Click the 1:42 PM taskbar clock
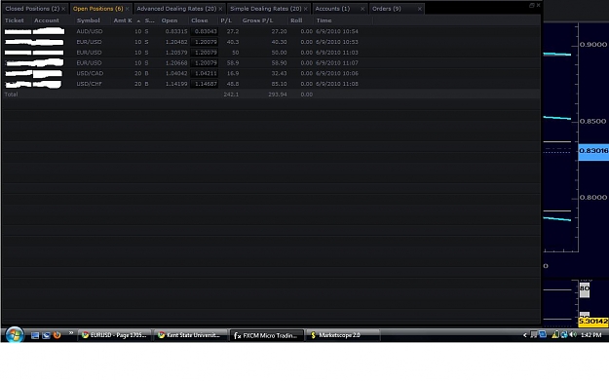The image size is (609, 381). coord(591,335)
